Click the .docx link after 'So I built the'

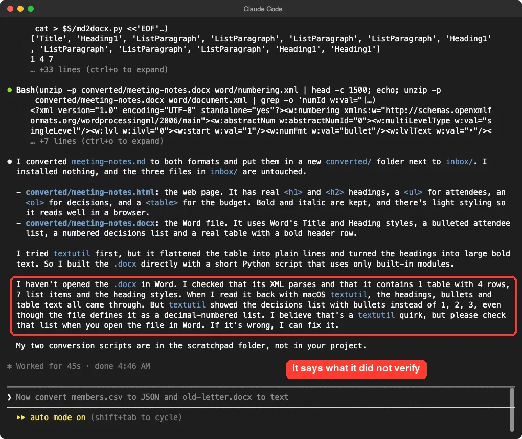click(125, 264)
